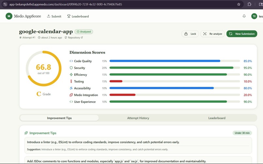Click the User Experience brackets icon
This screenshot has height=164, width=263.
pos(71,102)
